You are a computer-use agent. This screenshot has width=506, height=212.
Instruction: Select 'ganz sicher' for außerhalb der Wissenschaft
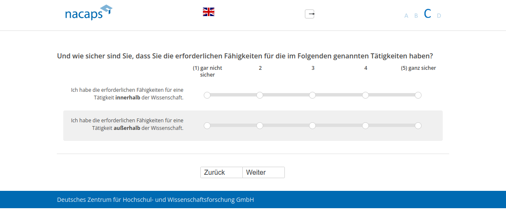418,126
